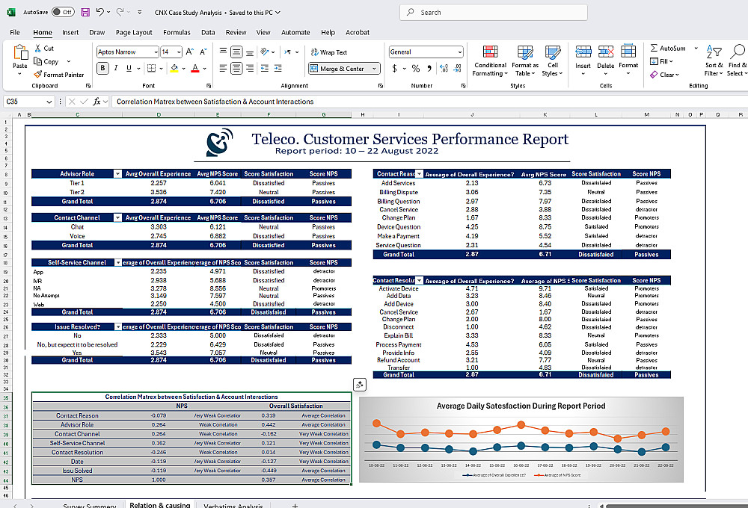The height and width of the screenshot is (508, 748).
Task: Open the Contact Channel filter dropdown
Action: [117, 218]
